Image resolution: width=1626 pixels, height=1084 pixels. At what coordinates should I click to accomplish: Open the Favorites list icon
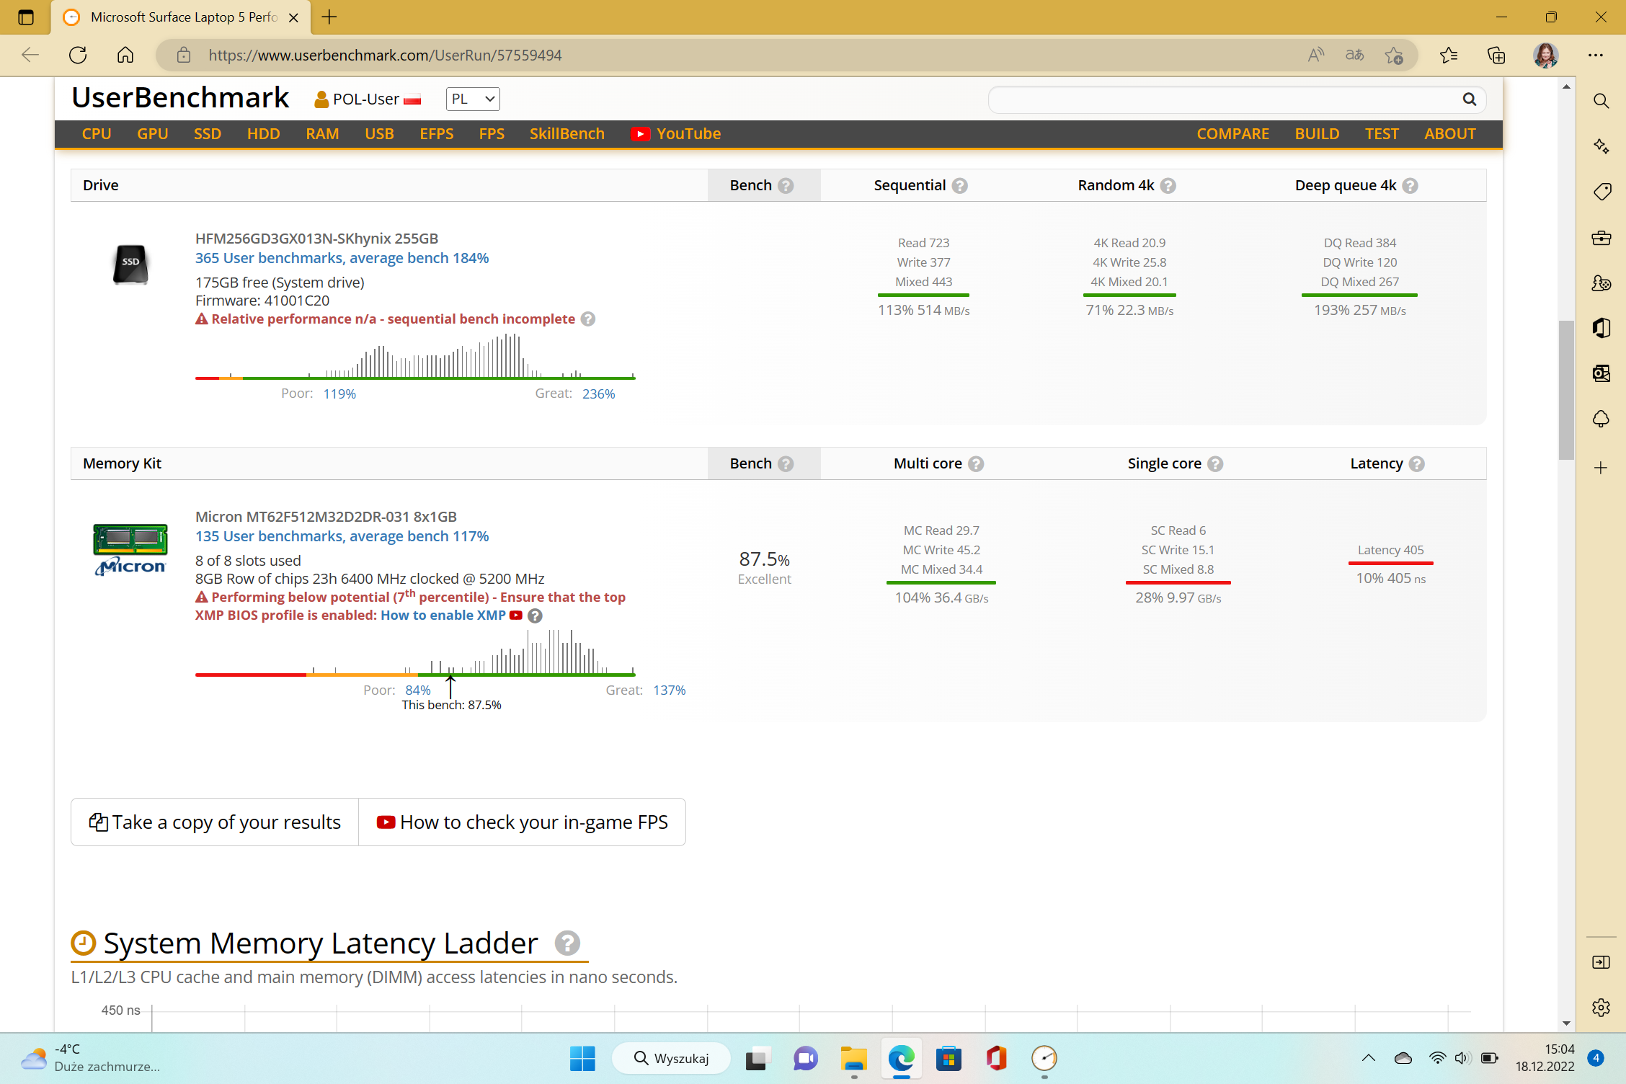(1449, 55)
